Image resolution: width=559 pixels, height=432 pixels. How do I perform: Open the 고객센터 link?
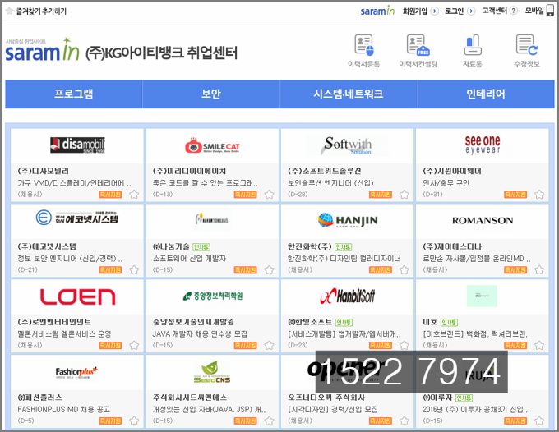click(495, 11)
